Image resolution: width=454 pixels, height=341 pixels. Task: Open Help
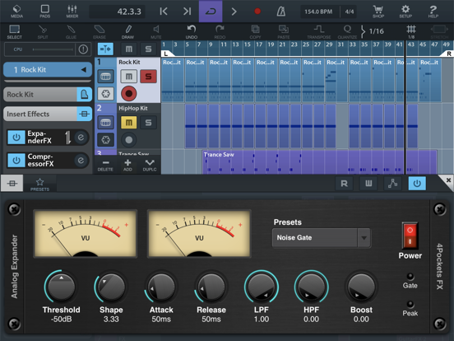point(433,12)
